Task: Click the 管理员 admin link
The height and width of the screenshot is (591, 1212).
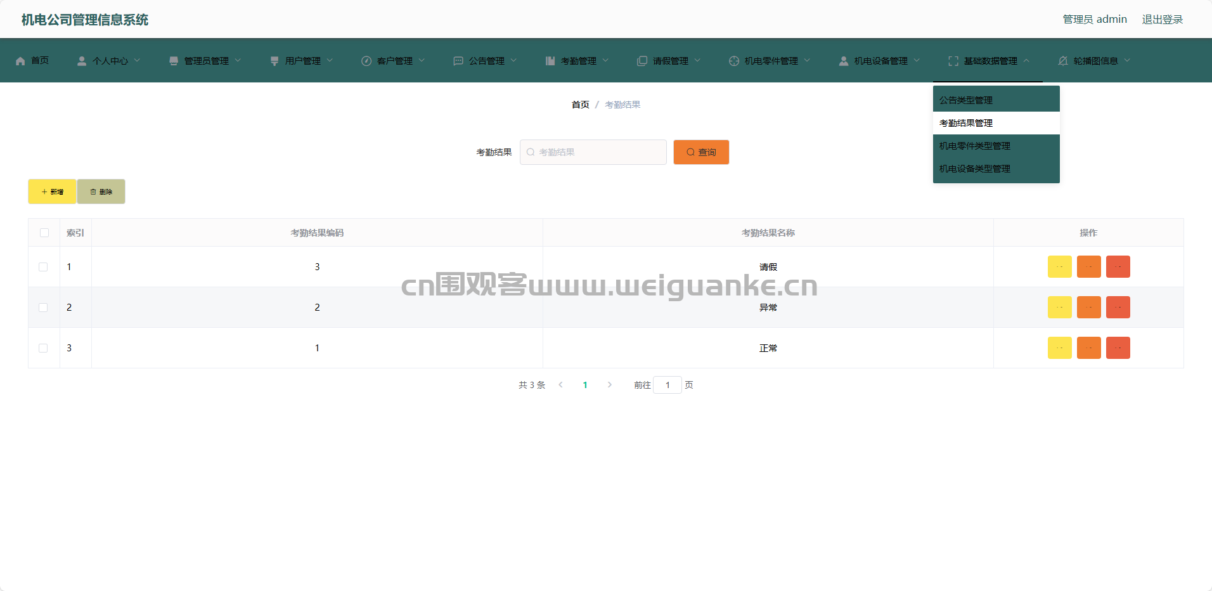Action: tap(1095, 20)
